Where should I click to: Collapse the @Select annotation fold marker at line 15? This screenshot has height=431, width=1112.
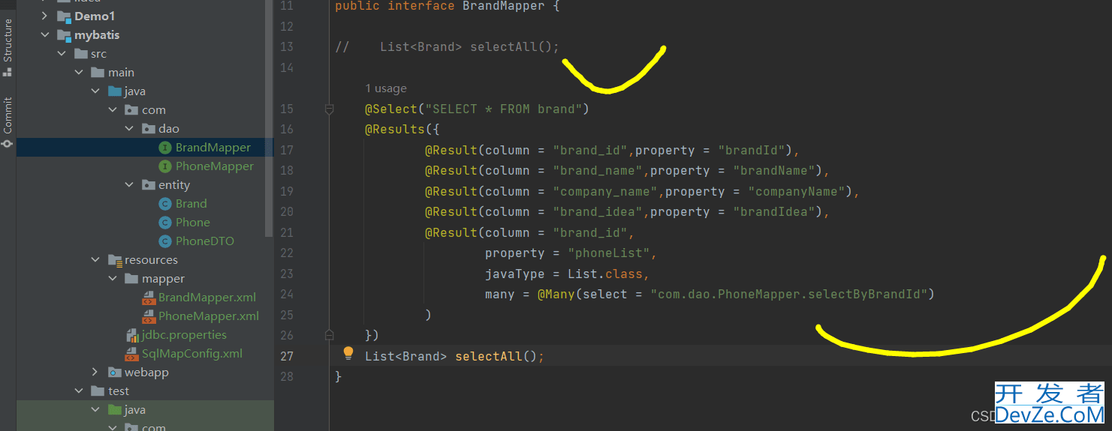coord(329,109)
